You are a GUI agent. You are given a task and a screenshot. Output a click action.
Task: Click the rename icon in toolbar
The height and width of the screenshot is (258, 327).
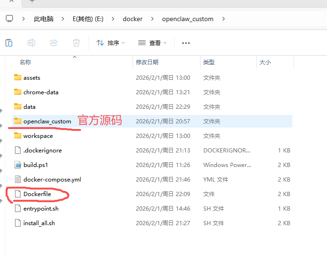point(31,43)
